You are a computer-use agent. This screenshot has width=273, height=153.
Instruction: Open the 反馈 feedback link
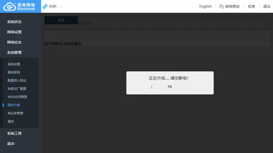pyautogui.click(x=251, y=6)
